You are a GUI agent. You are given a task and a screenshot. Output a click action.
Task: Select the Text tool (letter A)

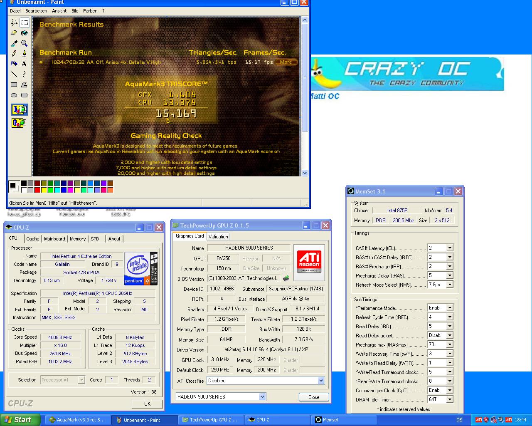tap(25, 64)
